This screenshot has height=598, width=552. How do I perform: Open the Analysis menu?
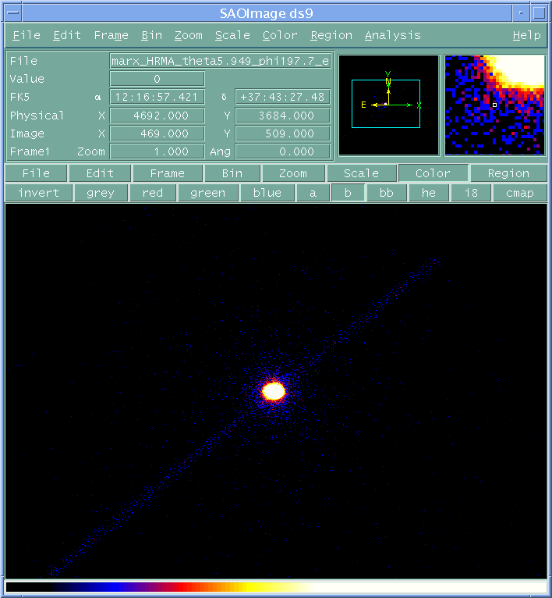pos(392,35)
